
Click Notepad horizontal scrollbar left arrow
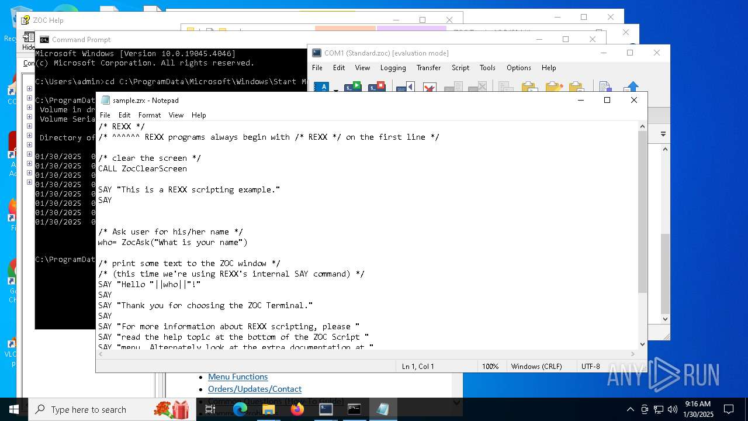101,354
